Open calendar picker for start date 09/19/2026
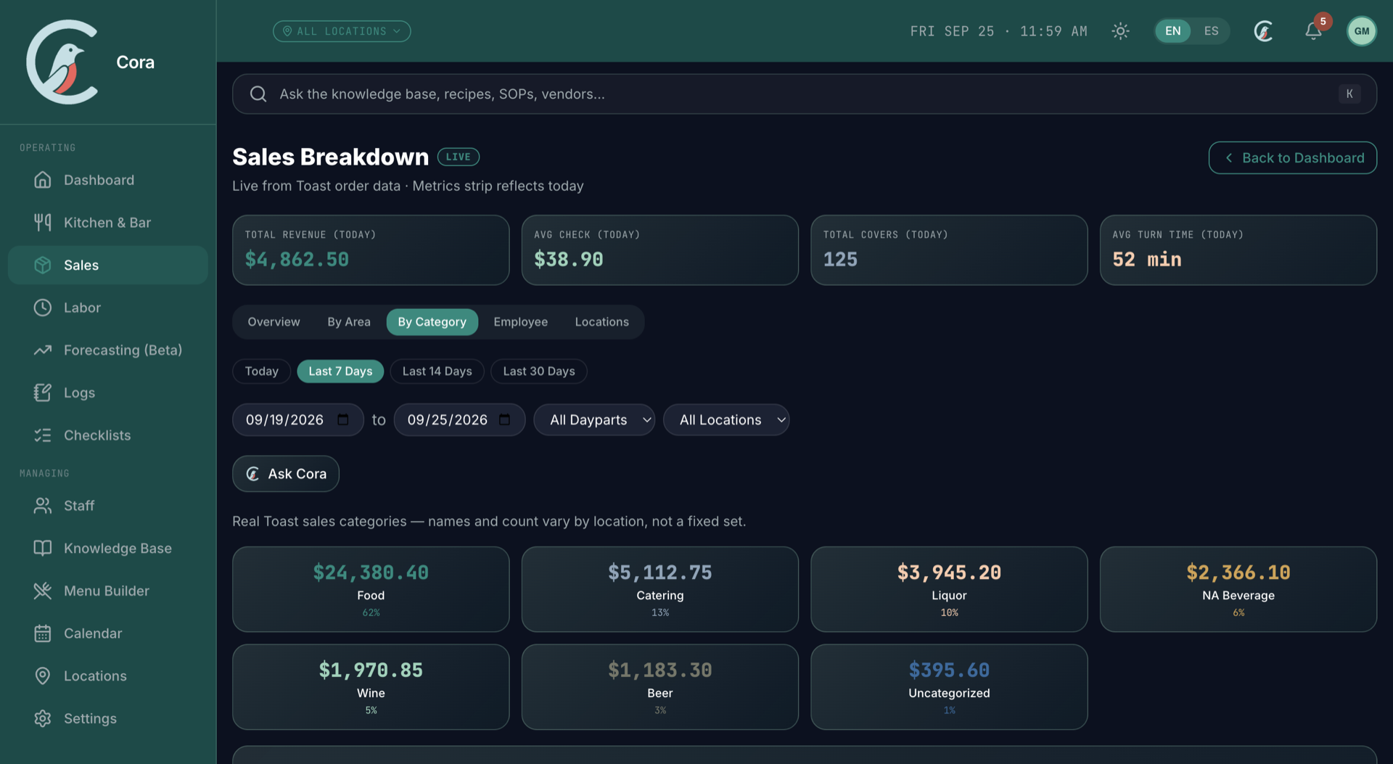The image size is (1393, 764). point(343,420)
